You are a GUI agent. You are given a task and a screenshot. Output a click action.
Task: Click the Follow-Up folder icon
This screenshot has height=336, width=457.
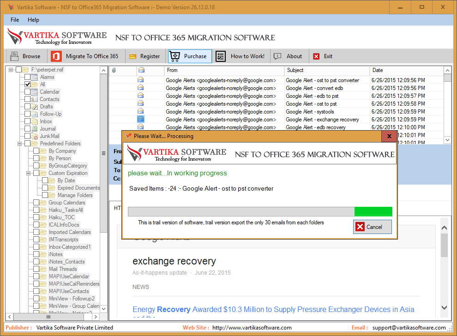[x=35, y=114]
